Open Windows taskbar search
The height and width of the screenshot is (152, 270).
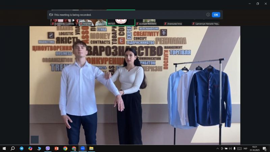[13, 148]
